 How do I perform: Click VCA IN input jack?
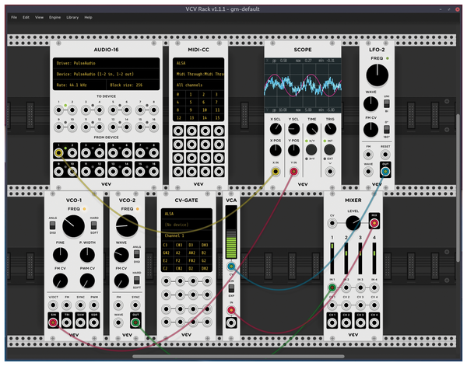click(231, 310)
